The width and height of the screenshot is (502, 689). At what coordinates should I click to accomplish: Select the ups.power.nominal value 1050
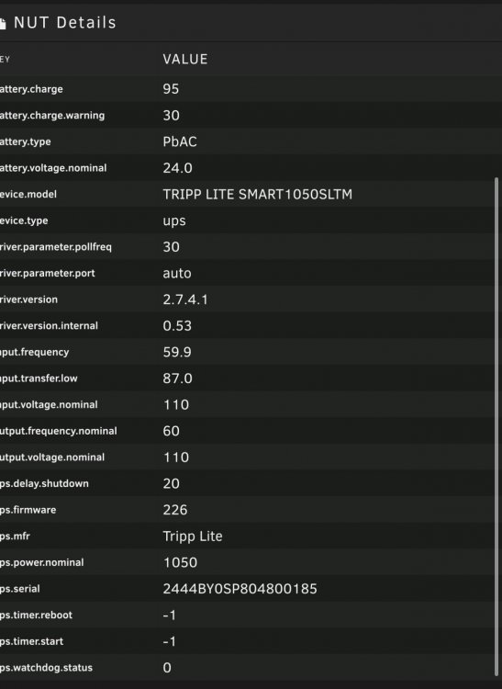point(181,562)
